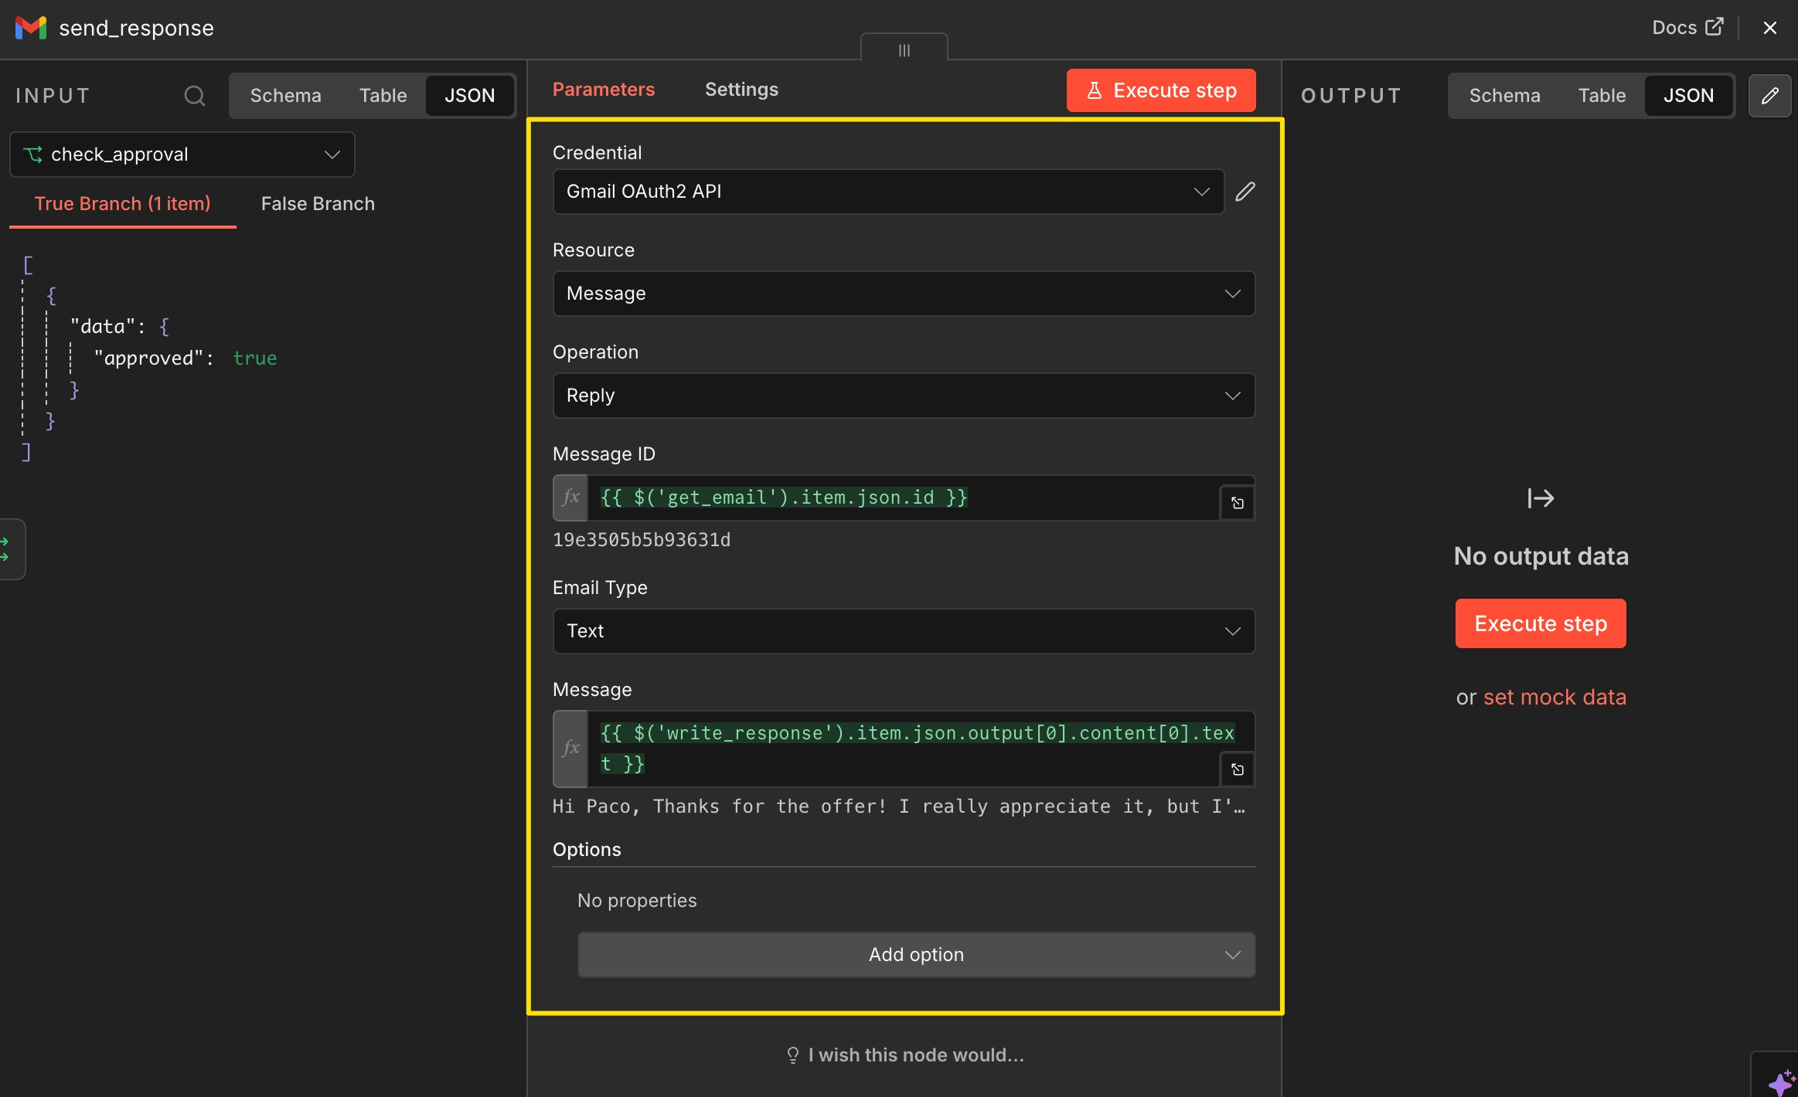Click the edit output pencil icon

coord(1770,96)
